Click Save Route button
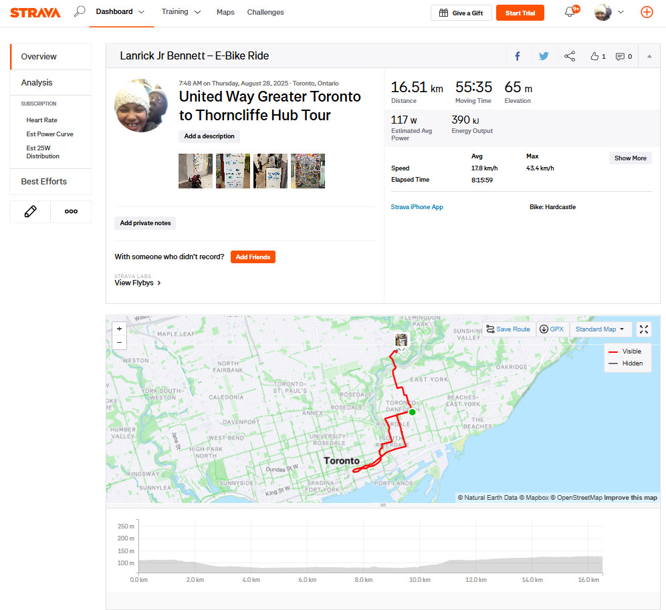Image resolution: width=666 pixels, height=610 pixels. [509, 329]
